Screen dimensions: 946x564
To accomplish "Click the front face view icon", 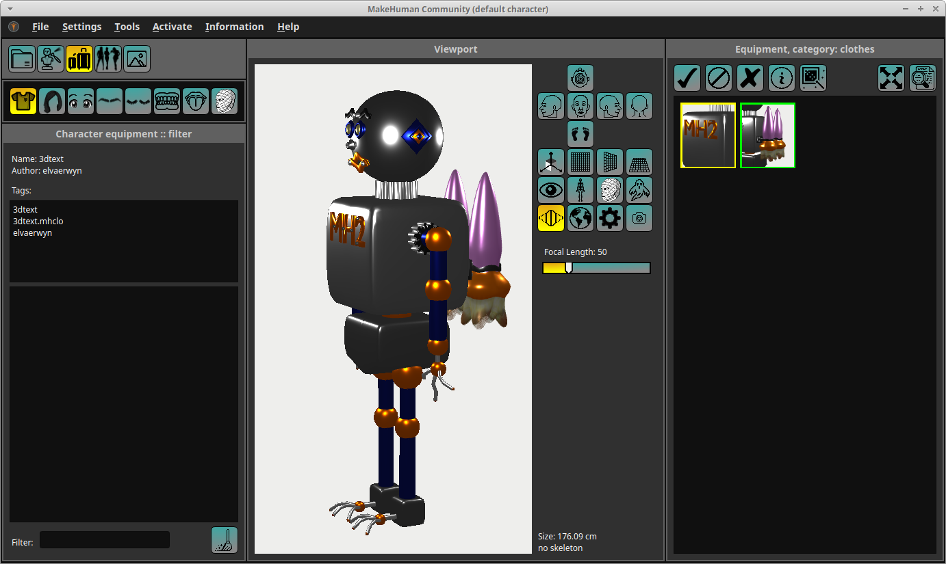I will tap(580, 106).
